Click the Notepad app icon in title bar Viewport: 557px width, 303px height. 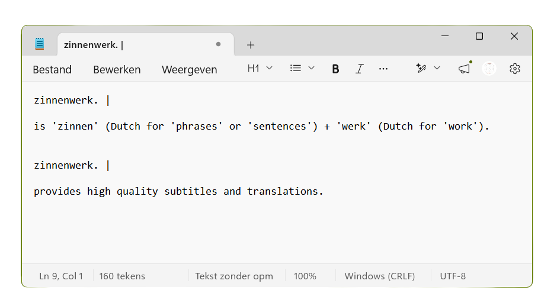coord(40,44)
